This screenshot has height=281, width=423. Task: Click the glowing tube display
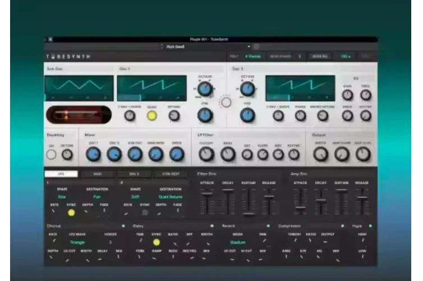click(79, 115)
